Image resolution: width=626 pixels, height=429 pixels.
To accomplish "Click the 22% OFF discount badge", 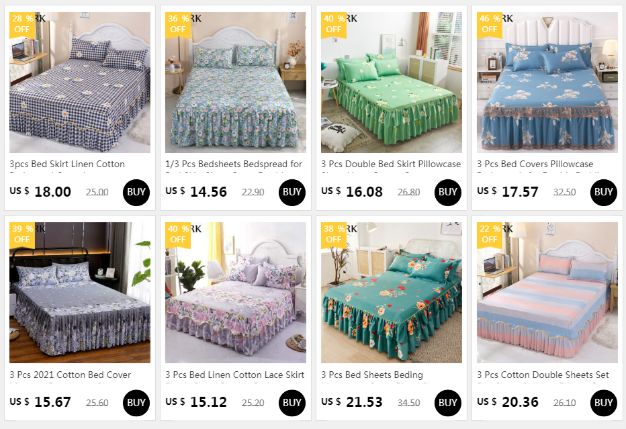I will (x=490, y=234).
